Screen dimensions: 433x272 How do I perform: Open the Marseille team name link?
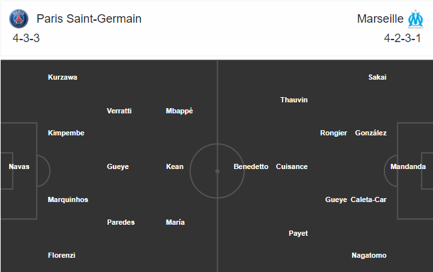point(380,19)
